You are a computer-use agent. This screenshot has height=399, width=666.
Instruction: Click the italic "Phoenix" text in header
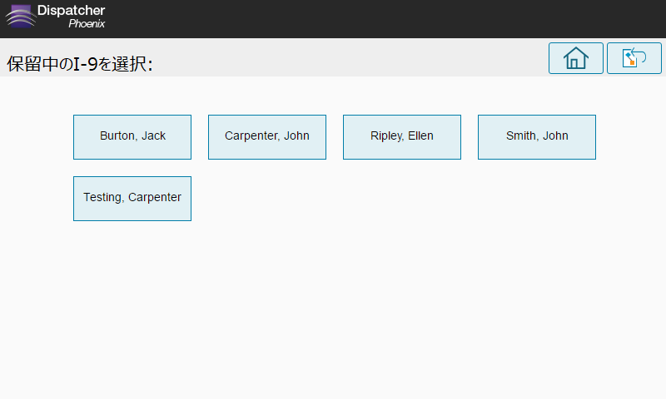(x=87, y=24)
